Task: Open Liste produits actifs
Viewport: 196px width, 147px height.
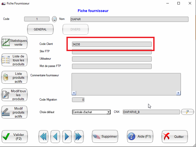Action: click(14, 77)
